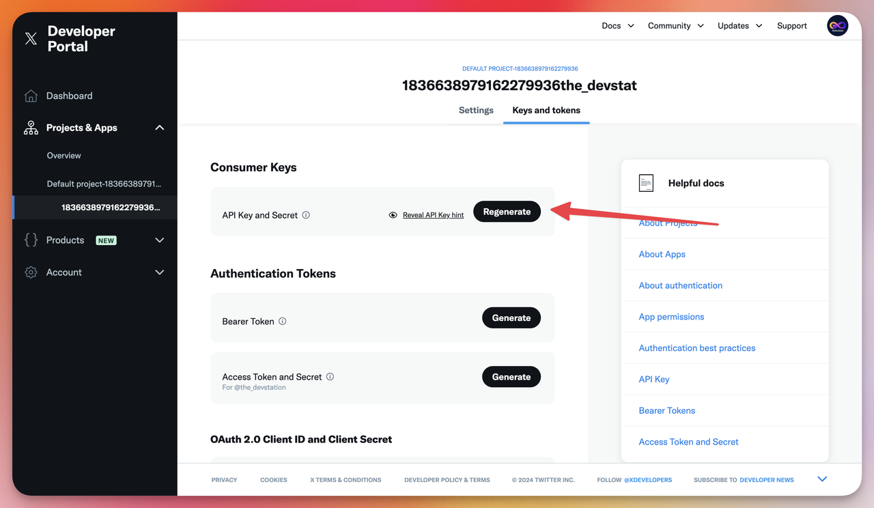Expand the Products section chevron
874x508 pixels.
(x=160, y=240)
